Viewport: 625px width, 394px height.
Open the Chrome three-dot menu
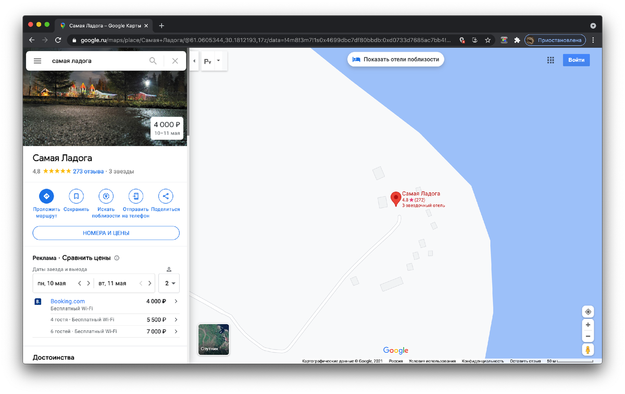593,40
